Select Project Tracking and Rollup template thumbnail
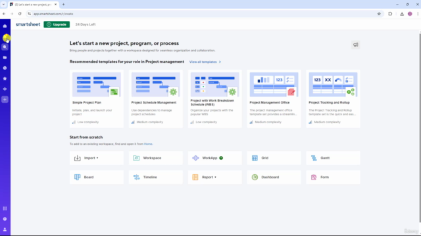This screenshot has height=236, width=421. 333,85
